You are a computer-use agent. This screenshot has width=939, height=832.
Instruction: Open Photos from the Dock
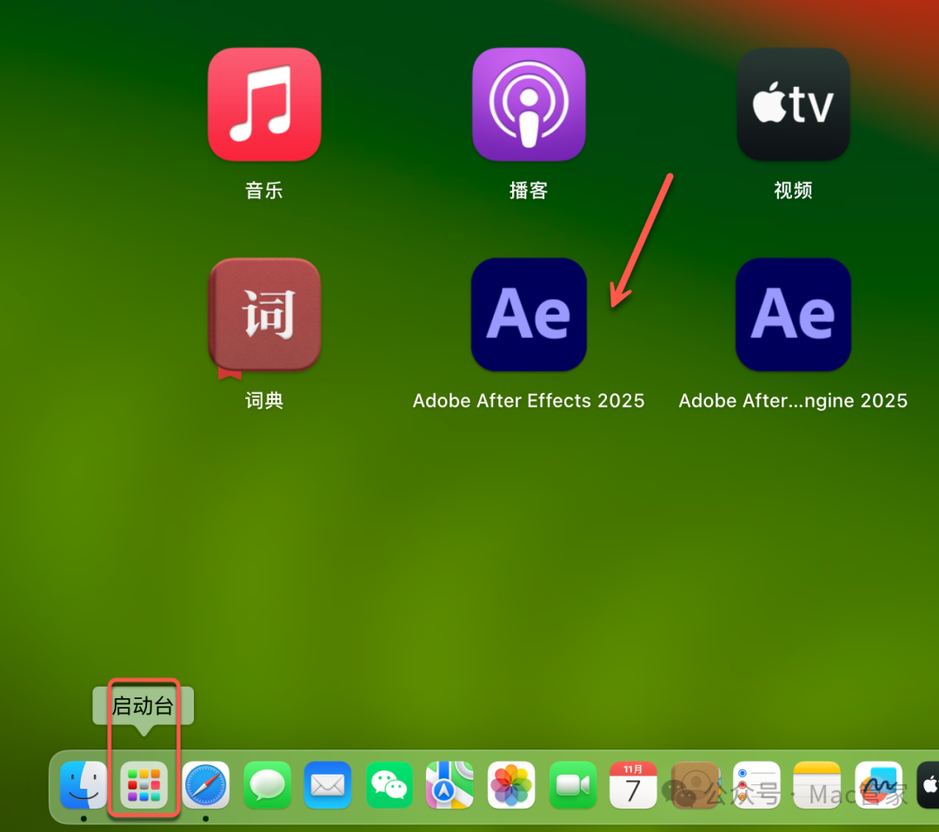(x=511, y=785)
